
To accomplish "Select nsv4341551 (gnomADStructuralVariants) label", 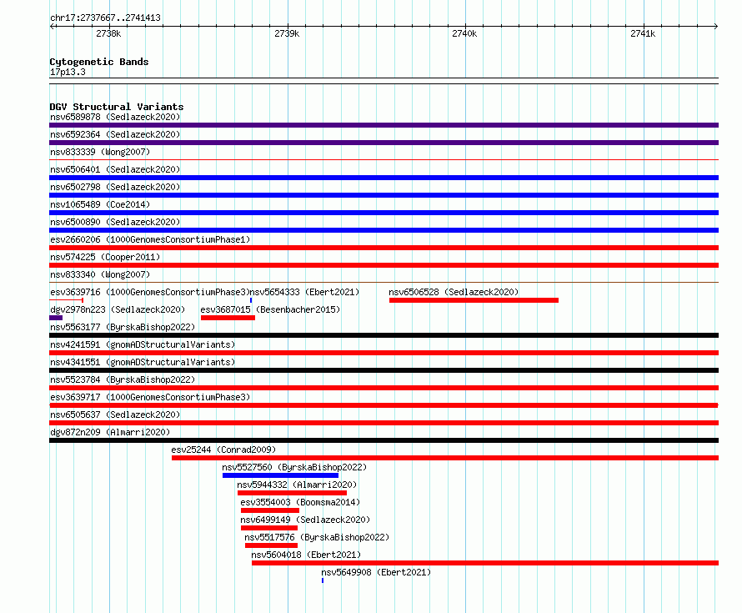I will point(143,362).
